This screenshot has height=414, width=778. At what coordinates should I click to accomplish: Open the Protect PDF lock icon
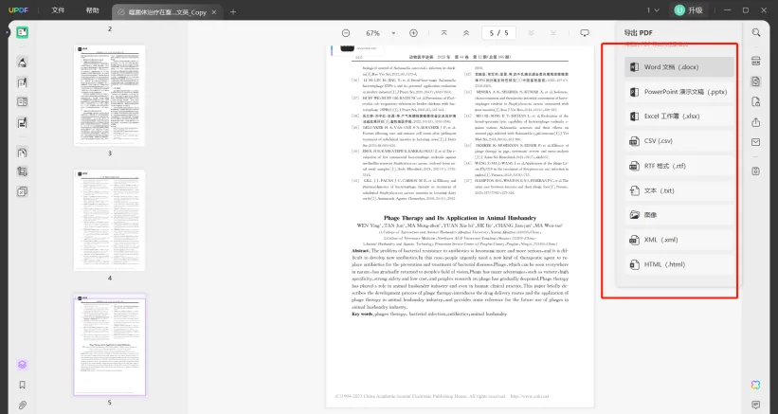pos(755,101)
